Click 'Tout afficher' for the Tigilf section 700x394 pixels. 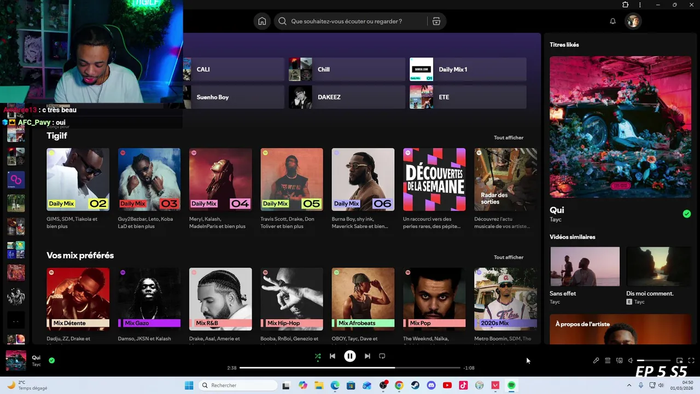[x=509, y=138]
